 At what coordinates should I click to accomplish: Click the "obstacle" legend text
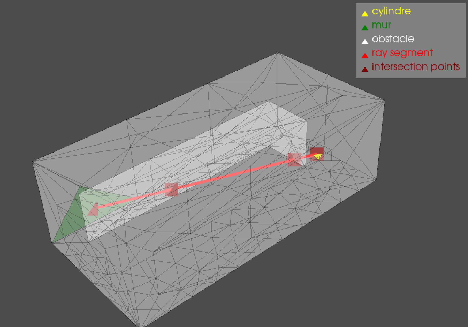393,39
